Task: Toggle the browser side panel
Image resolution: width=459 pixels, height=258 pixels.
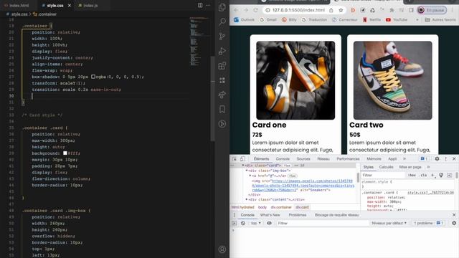Action: pyautogui.click(x=411, y=10)
